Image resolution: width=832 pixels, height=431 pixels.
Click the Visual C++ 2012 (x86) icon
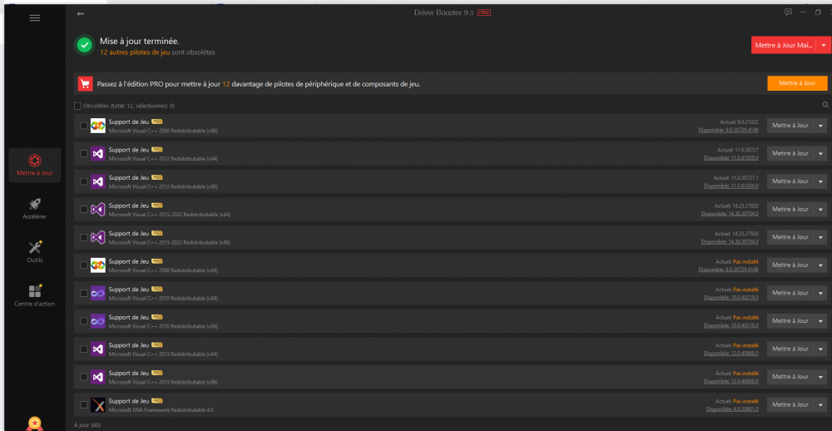(98, 181)
